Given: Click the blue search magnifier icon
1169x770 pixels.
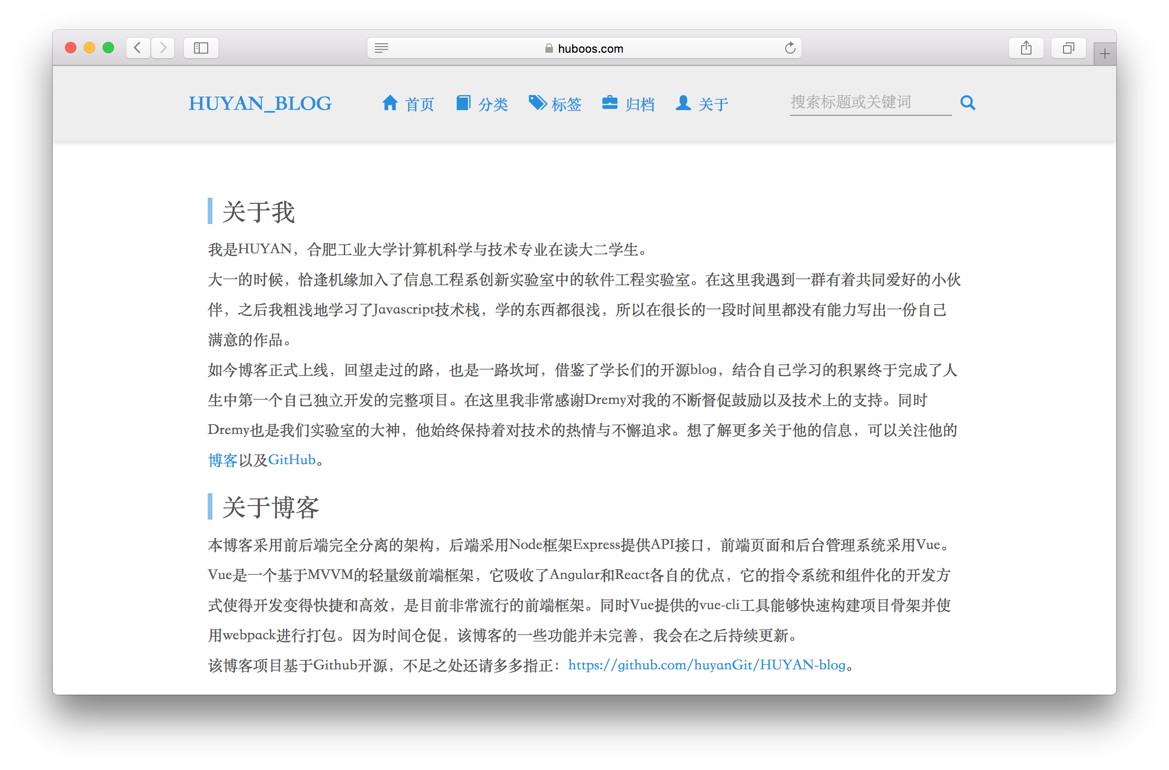Looking at the screenshot, I should 967,103.
